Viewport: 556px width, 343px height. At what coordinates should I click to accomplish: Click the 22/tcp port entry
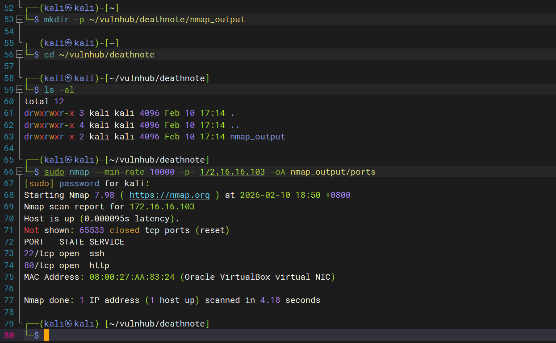39,253
